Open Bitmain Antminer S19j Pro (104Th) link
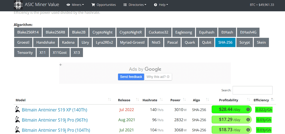The width and height of the screenshot is (285, 134). tap(56, 130)
